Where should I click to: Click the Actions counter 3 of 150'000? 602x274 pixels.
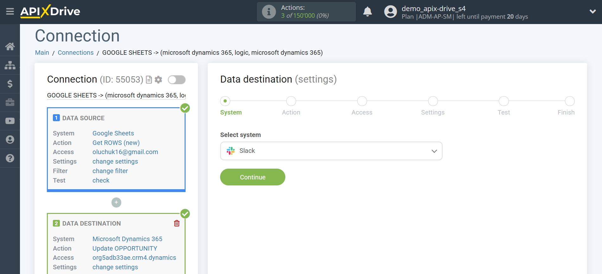tap(305, 16)
